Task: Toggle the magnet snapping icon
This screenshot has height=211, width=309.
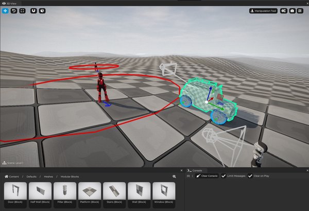Action: (33, 10)
